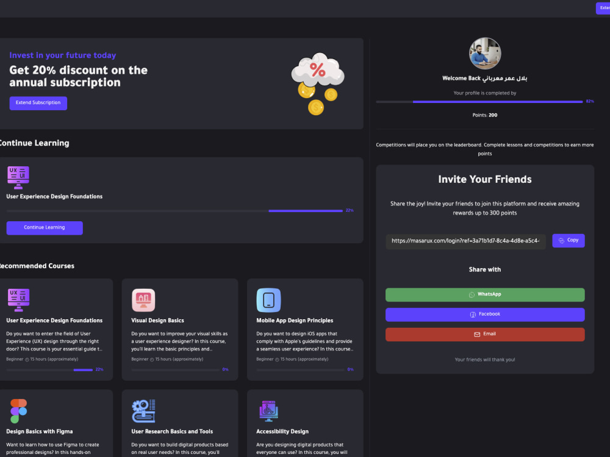The width and height of the screenshot is (610, 457).
Task: Click the clock icon in the first UX Foundations card
Action: coord(27,360)
